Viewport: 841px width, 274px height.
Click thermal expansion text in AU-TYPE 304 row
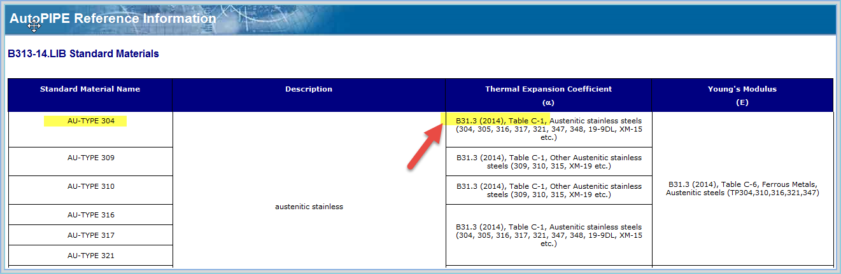click(x=549, y=129)
